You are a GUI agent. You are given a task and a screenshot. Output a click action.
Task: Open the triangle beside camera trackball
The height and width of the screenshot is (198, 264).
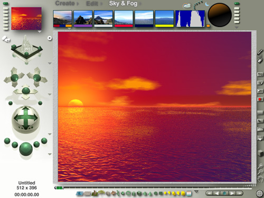tap(50, 134)
